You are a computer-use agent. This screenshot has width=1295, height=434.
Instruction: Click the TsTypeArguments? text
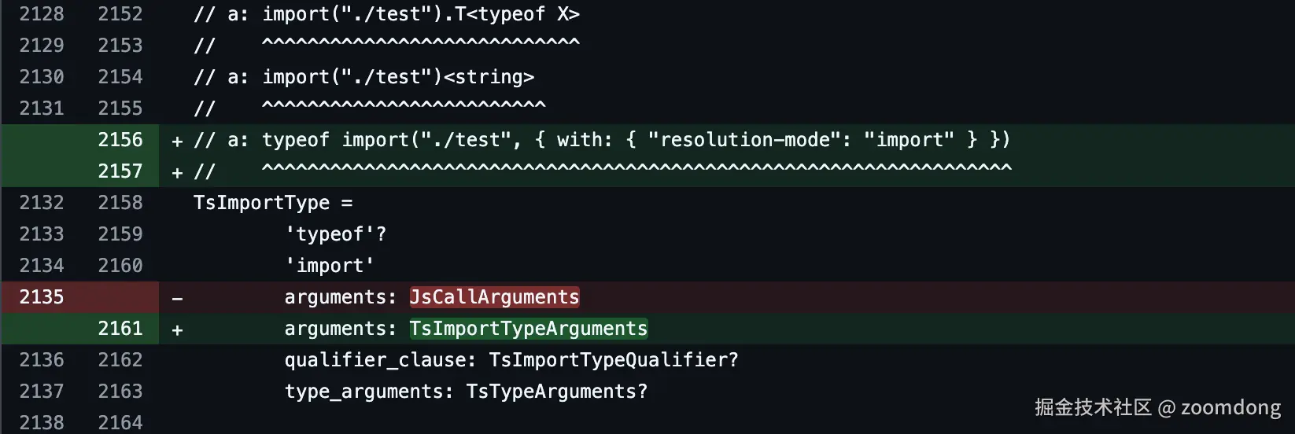click(556, 392)
